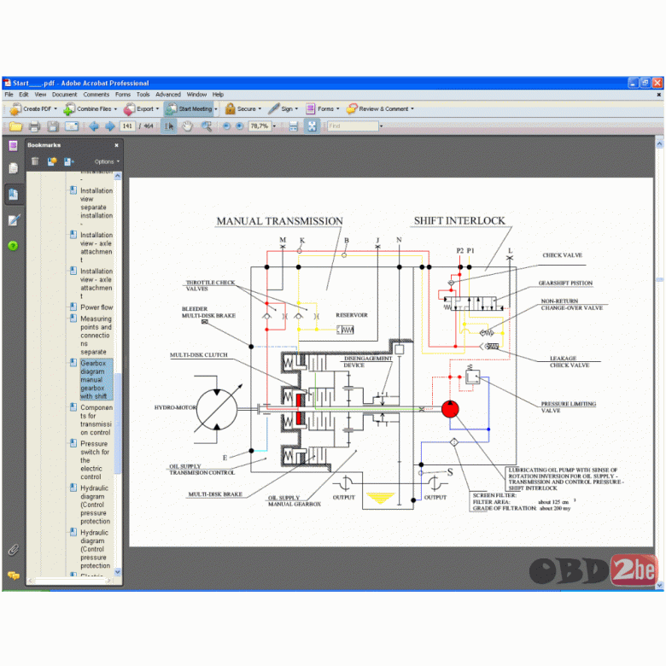Print the document with printer icon
Viewport: 666px width, 666px height.
coord(34,126)
